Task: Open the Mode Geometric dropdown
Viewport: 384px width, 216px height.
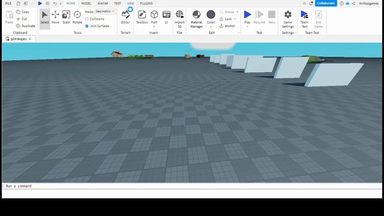Action: 106,11
